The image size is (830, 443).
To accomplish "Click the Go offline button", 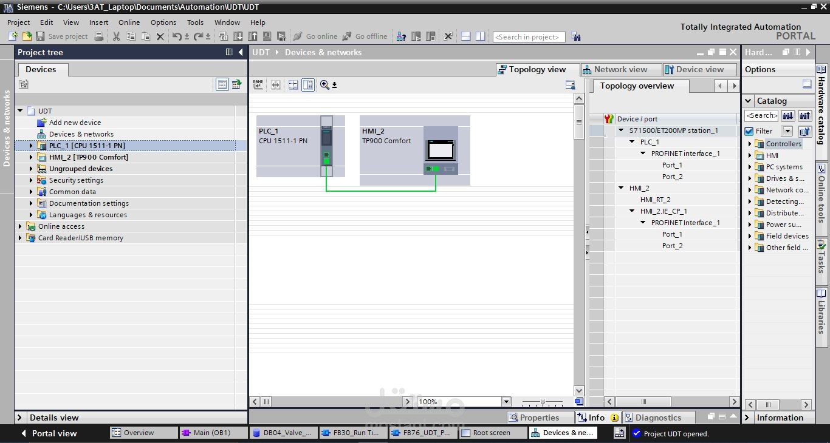I will tap(365, 36).
